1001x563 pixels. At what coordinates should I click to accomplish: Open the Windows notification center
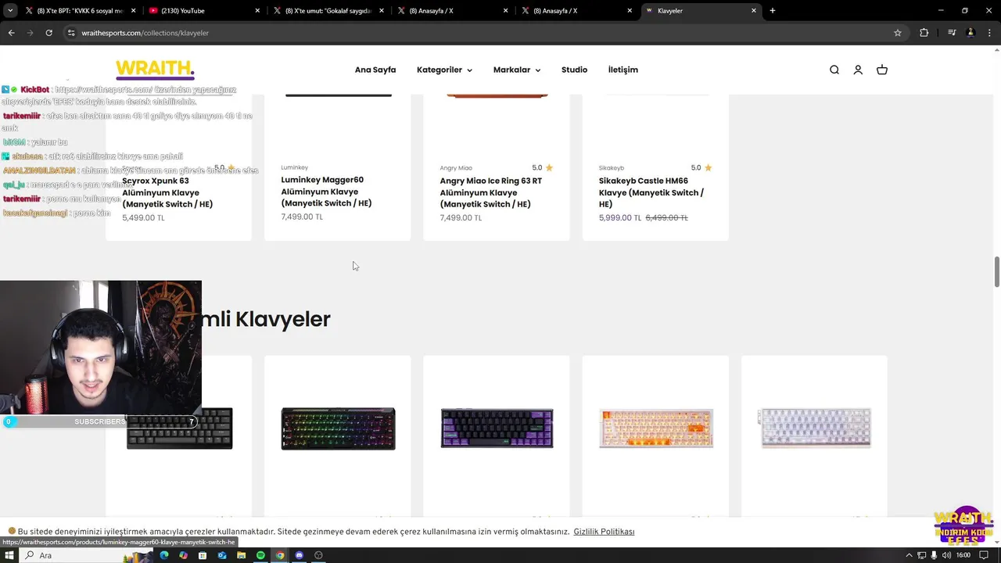pyautogui.click(x=985, y=555)
